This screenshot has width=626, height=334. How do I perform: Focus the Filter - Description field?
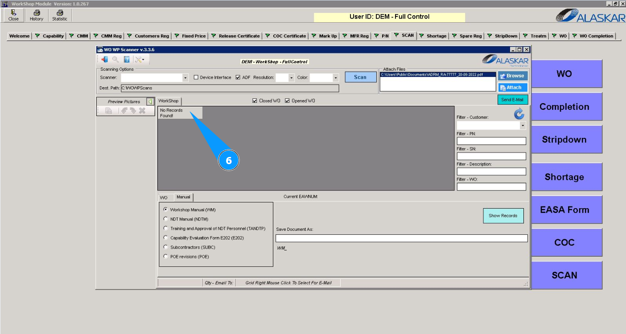click(491, 171)
